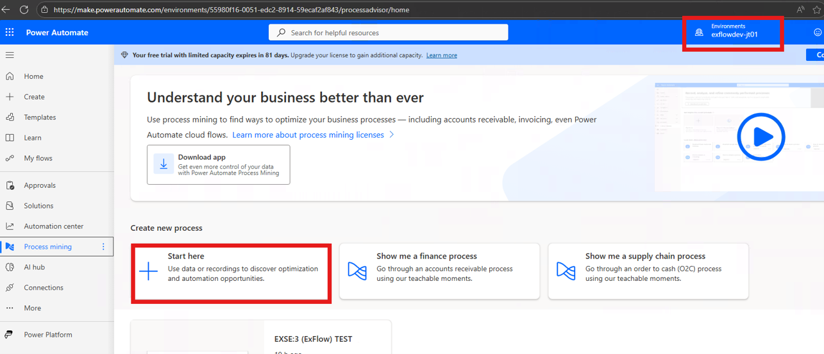The height and width of the screenshot is (354, 824).
Task: Play the process mining intro video
Action: click(x=761, y=137)
